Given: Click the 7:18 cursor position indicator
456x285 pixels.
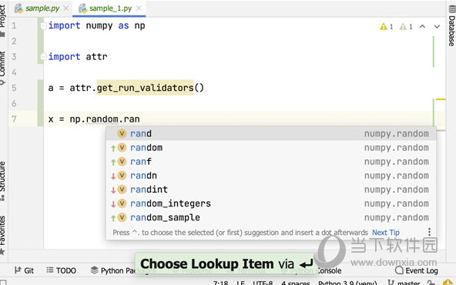Looking at the screenshot, I should [220, 283].
